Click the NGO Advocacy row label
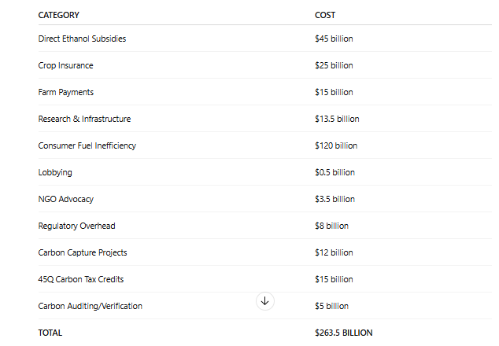 (66, 199)
